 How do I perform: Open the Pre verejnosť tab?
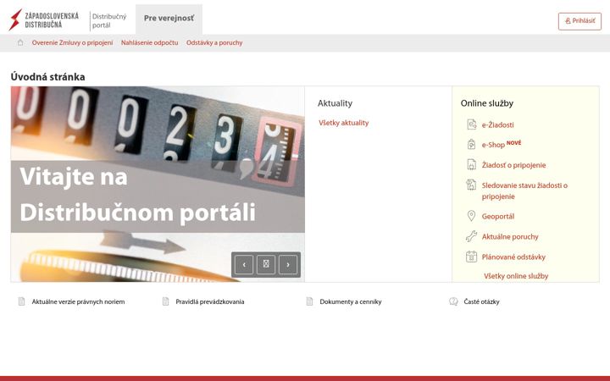tap(169, 19)
